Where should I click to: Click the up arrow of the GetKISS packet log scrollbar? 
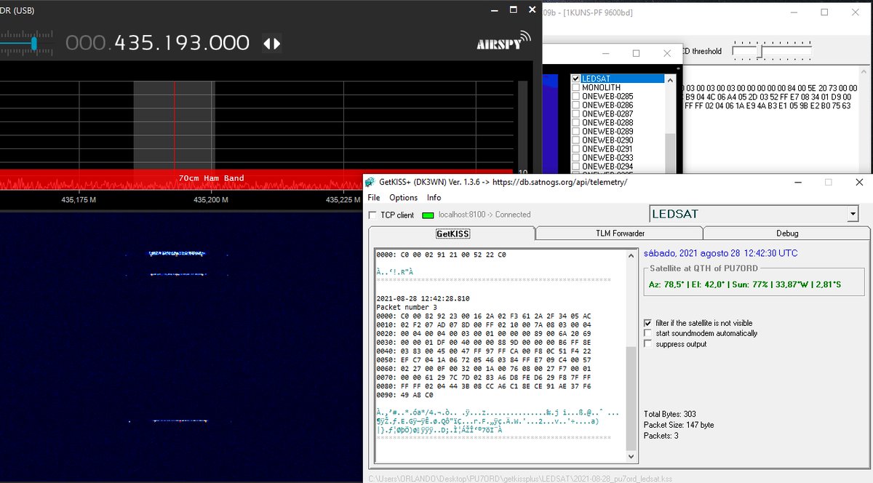pos(631,257)
